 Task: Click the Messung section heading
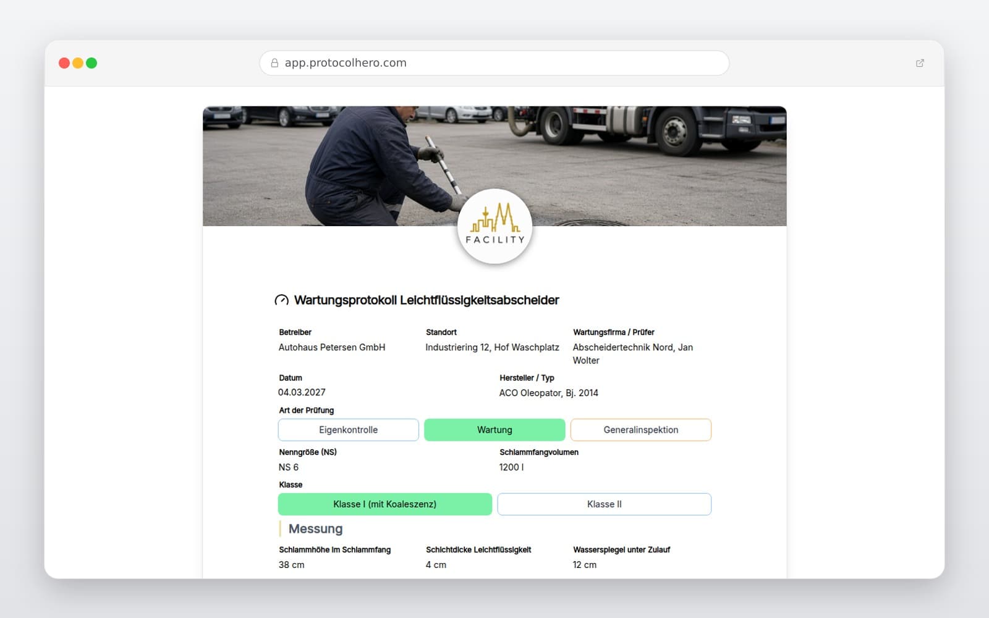click(315, 529)
